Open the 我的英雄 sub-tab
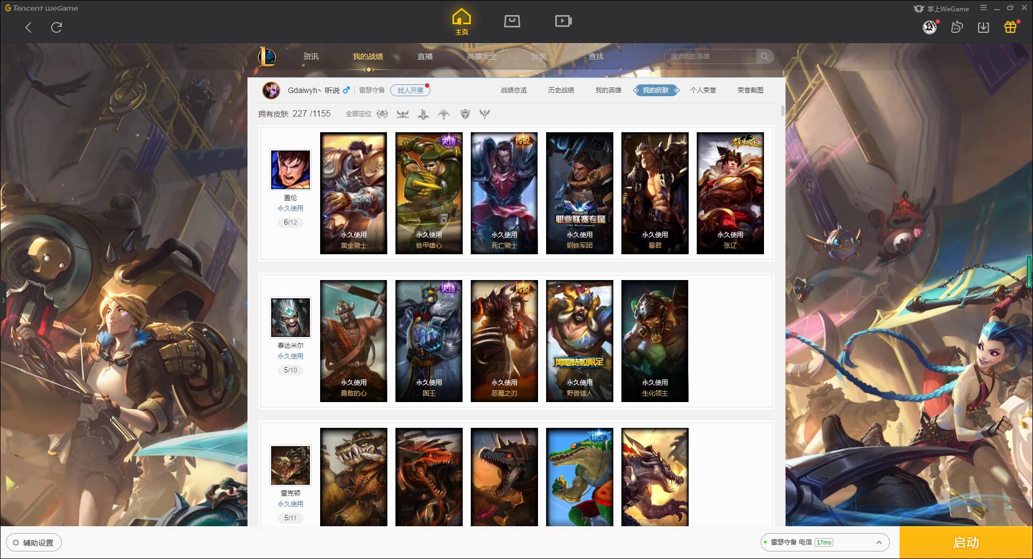This screenshot has height=559, width=1033. pos(609,90)
